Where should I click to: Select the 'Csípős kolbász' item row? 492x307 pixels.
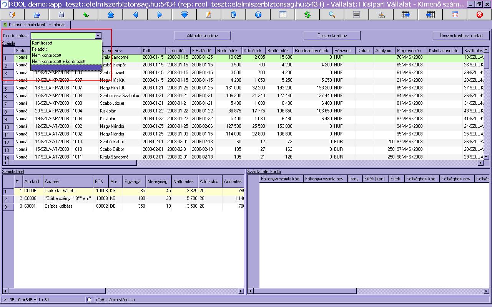(58, 206)
